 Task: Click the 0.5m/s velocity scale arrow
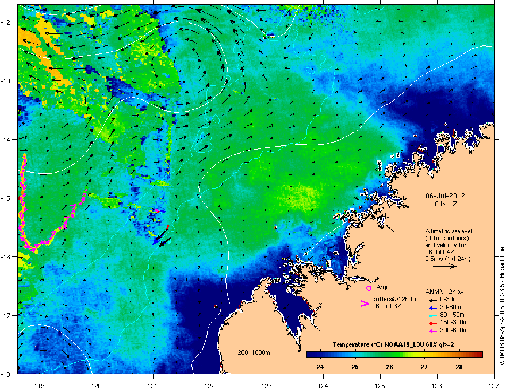pyautogui.click(x=444, y=266)
